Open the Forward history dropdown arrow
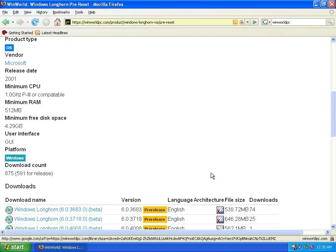The width and height of the screenshot is (336, 252). pos(28,22)
